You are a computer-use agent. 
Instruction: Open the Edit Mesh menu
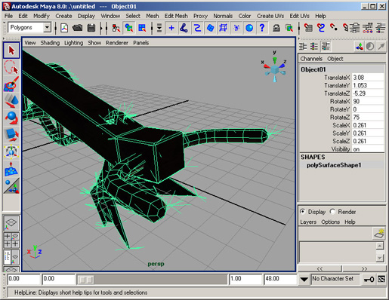point(176,16)
